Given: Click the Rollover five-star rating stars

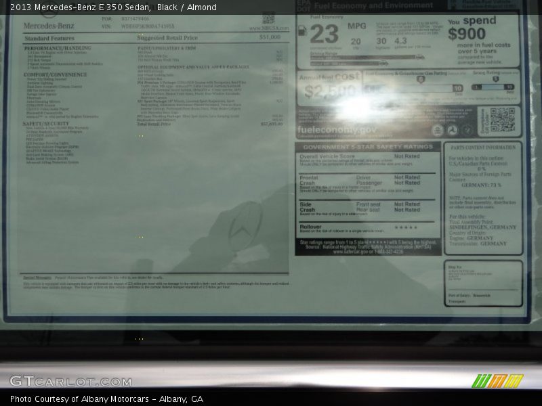Looking at the screenshot, I should [x=406, y=227].
